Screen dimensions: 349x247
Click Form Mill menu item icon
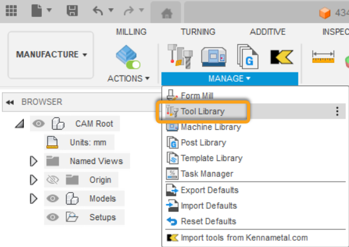(x=172, y=95)
